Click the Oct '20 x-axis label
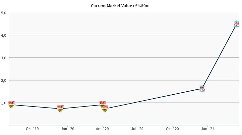242x135 pixels. click(x=172, y=129)
